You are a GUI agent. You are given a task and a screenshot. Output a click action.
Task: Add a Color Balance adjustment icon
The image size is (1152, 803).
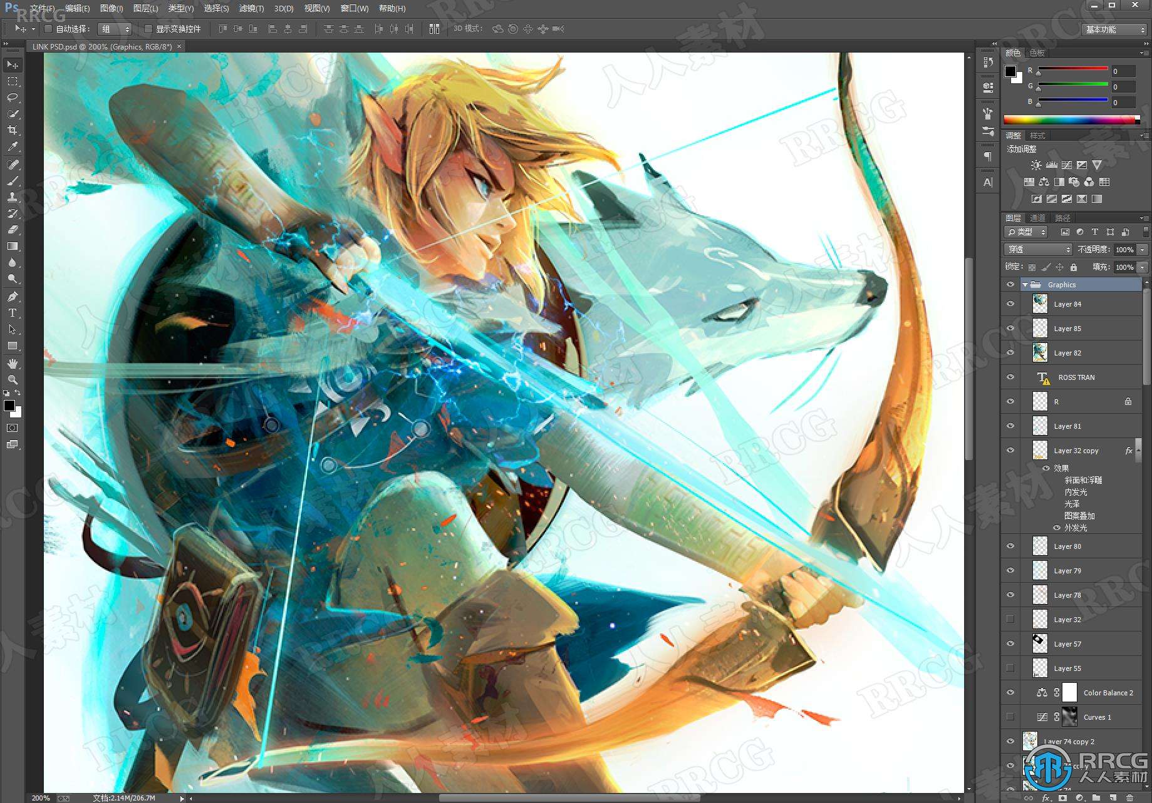(1044, 182)
